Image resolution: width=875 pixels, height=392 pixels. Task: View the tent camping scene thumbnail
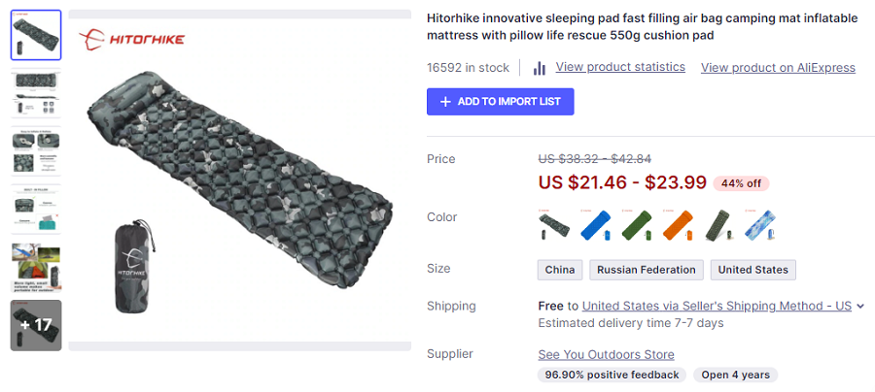coord(36,267)
